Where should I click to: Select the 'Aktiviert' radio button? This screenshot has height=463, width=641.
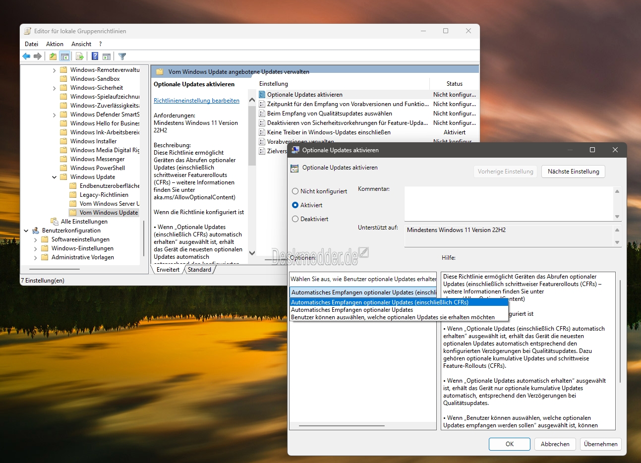click(295, 205)
